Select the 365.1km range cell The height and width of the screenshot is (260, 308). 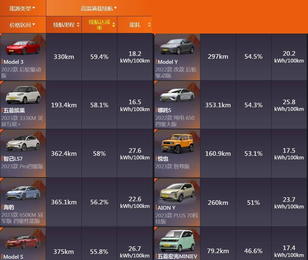tap(64, 202)
